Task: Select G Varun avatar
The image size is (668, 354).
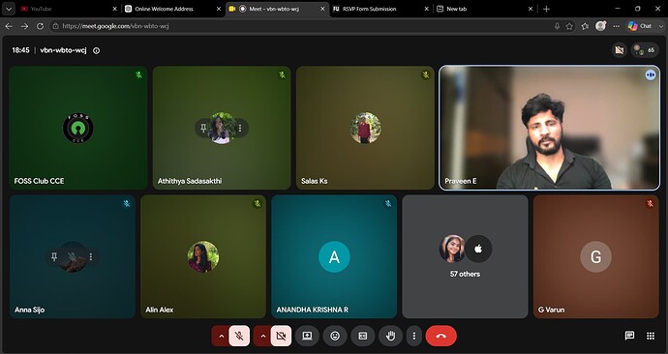Action: [x=596, y=256]
